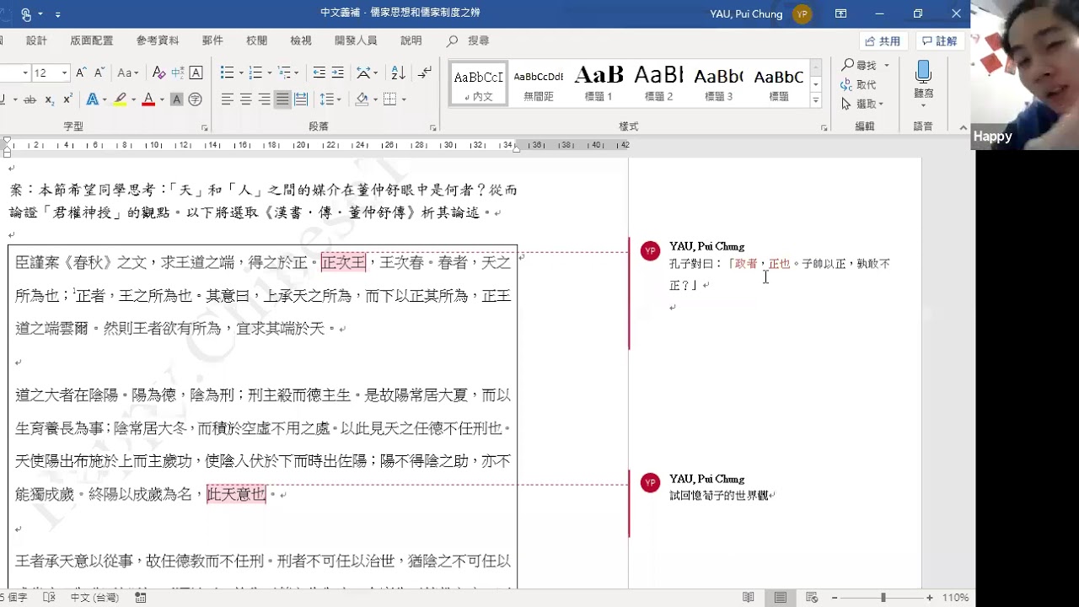Click the Replace 取代 tool
Image resolution: width=1079 pixels, height=607 pixels.
click(859, 84)
